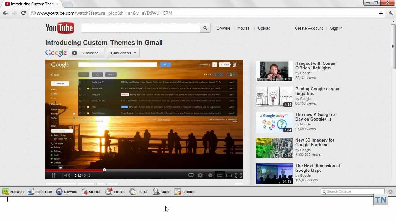The height and width of the screenshot is (222, 396).
Task: Go forward to next page
Action: click(x=14, y=13)
